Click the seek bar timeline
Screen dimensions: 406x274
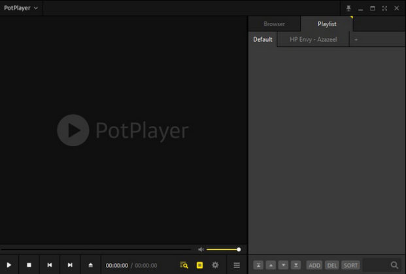pyautogui.click(x=96, y=249)
